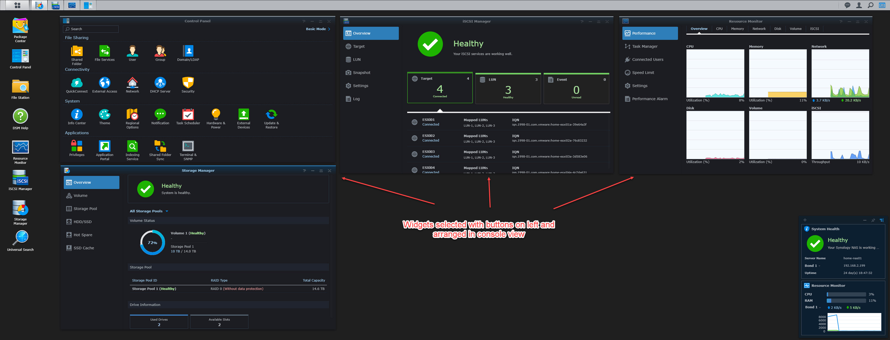Viewport: 890px width, 340px height.
Task: Open HDD/SSD in Storage Manager sidebar
Action: [x=82, y=222]
